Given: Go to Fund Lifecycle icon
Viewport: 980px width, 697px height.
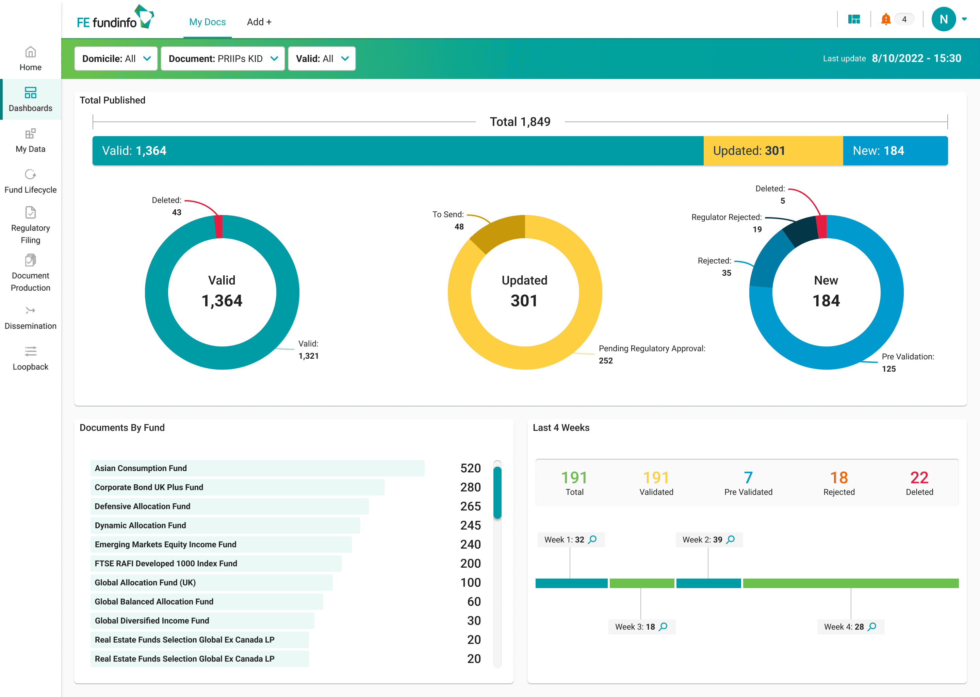Looking at the screenshot, I should (30, 175).
